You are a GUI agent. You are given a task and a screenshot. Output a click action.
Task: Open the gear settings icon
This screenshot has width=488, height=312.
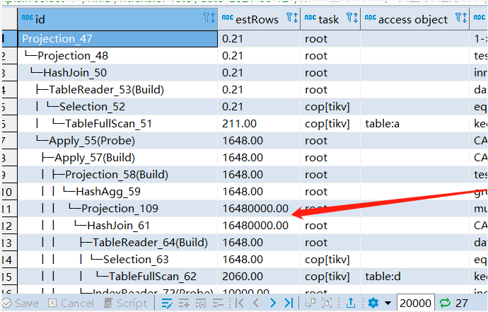pyautogui.click(x=373, y=303)
